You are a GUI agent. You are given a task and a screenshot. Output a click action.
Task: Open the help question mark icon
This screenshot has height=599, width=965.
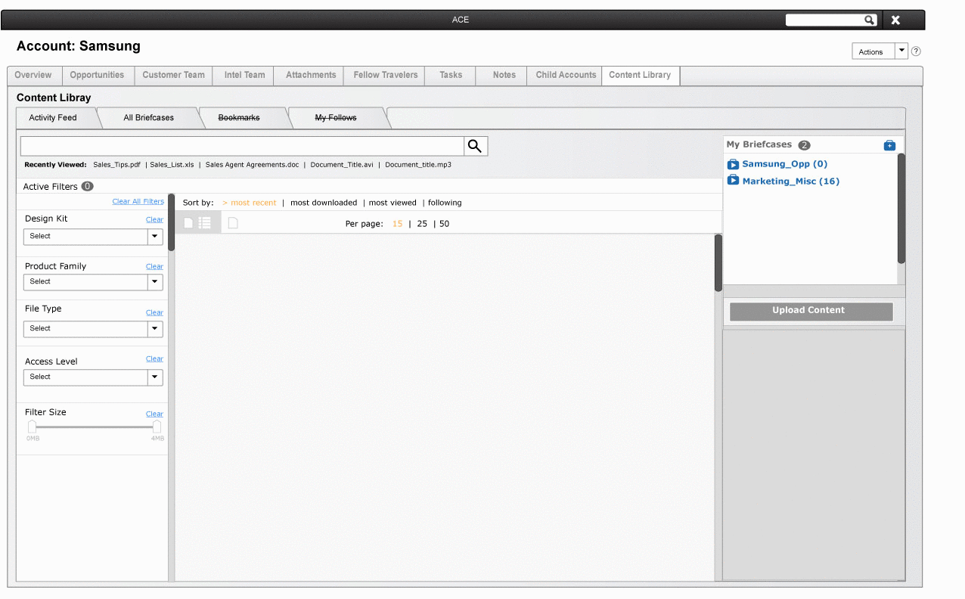pyautogui.click(x=915, y=51)
